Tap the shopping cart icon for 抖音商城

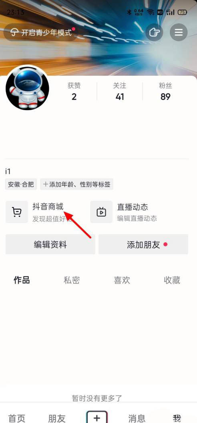(x=17, y=212)
